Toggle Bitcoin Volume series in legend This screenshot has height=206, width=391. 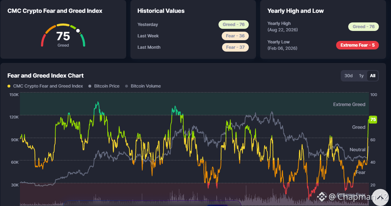(143, 86)
